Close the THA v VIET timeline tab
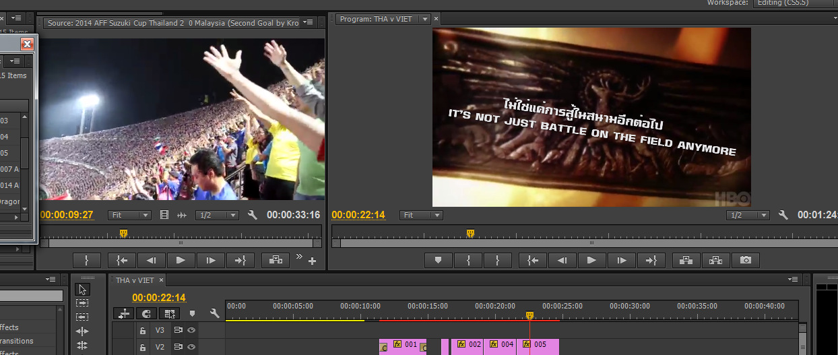The height and width of the screenshot is (355, 838). coord(162,280)
